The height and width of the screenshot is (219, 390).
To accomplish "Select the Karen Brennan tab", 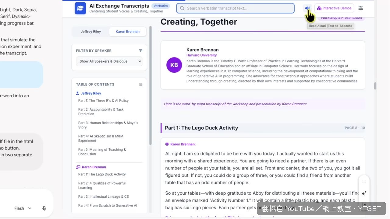I will [x=128, y=31].
